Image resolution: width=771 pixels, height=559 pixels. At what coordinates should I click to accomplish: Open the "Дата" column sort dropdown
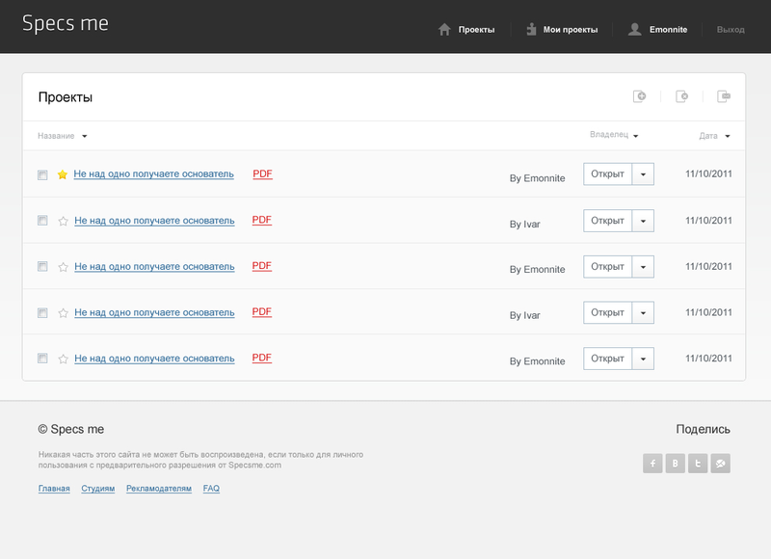pyautogui.click(x=714, y=136)
